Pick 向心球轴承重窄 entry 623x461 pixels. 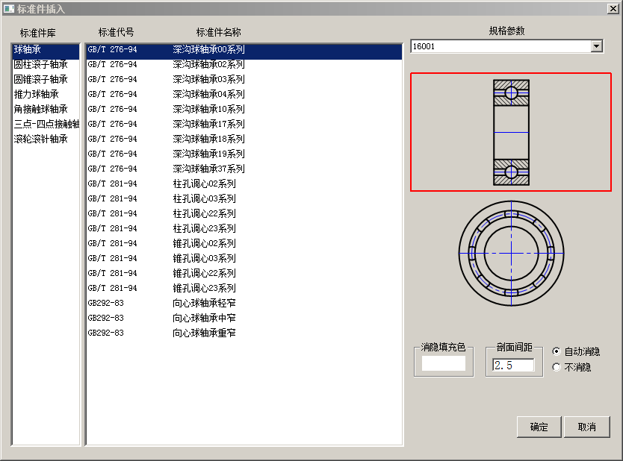[x=244, y=333]
